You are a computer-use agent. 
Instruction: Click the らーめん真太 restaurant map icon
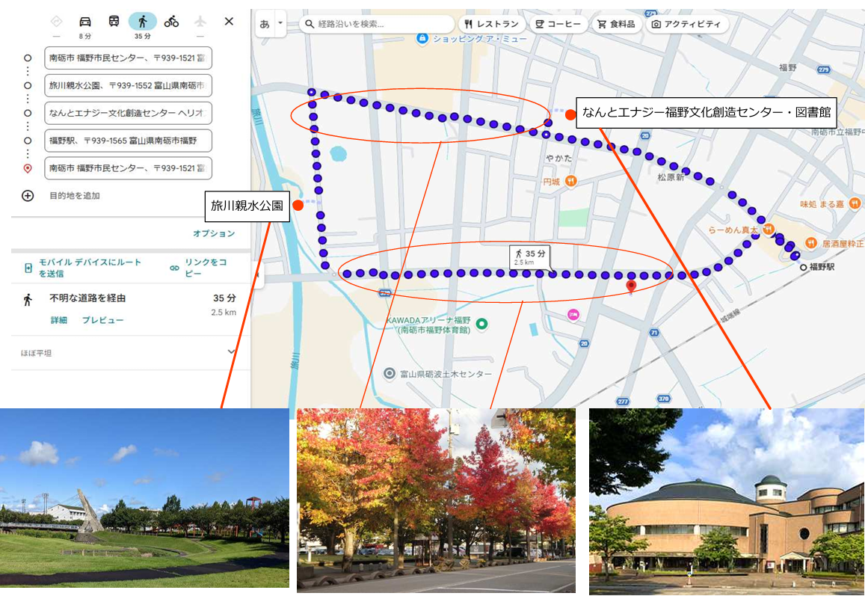pyautogui.click(x=768, y=229)
